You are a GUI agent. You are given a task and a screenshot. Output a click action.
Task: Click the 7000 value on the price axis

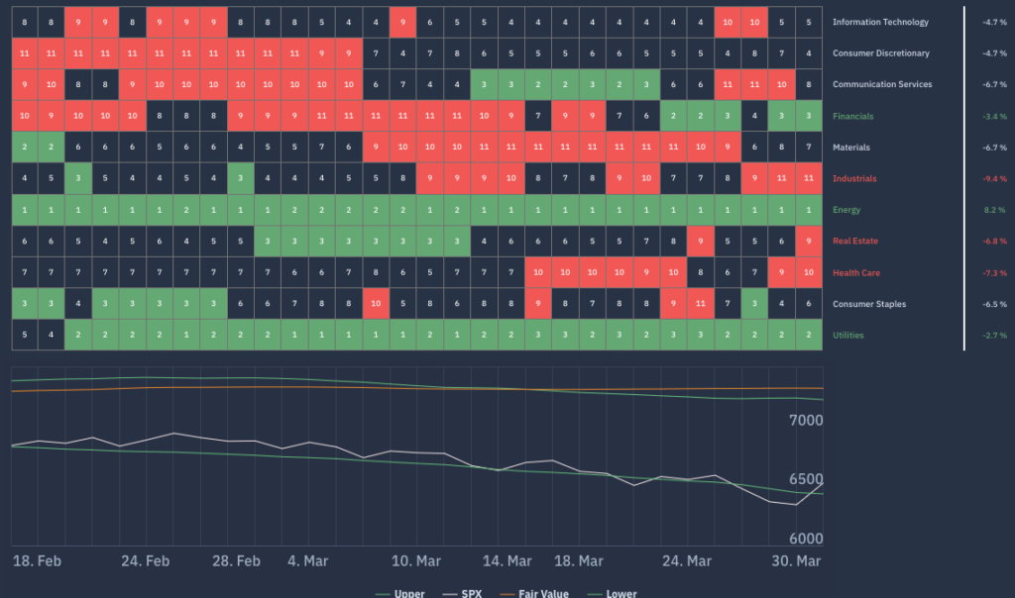[x=805, y=421]
